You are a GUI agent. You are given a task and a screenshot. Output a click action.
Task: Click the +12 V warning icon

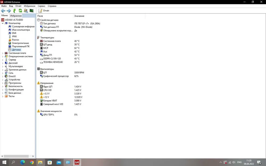pyautogui.click(x=41, y=97)
